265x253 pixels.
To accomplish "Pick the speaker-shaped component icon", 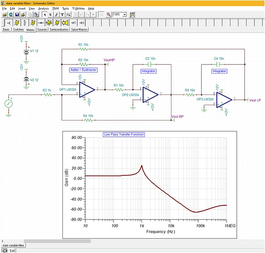I will (65, 23).
